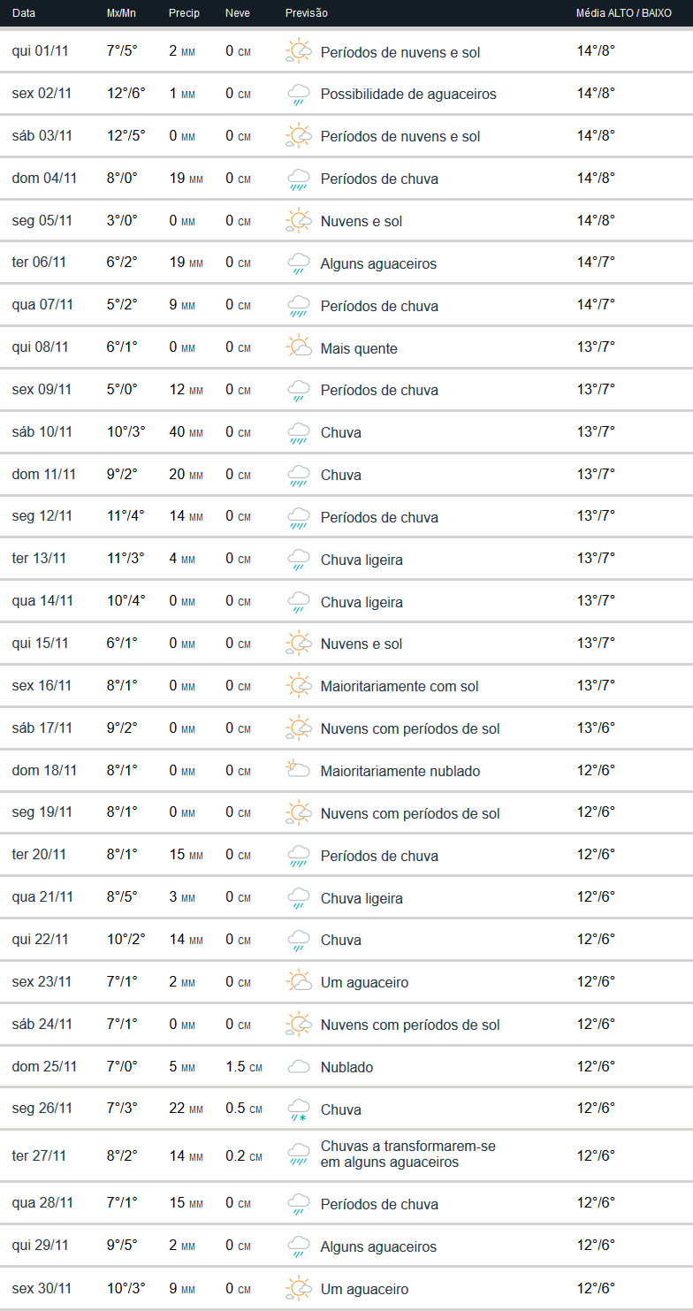
Task: Click the cloudy icon for dom 18/11
Action: tap(299, 770)
